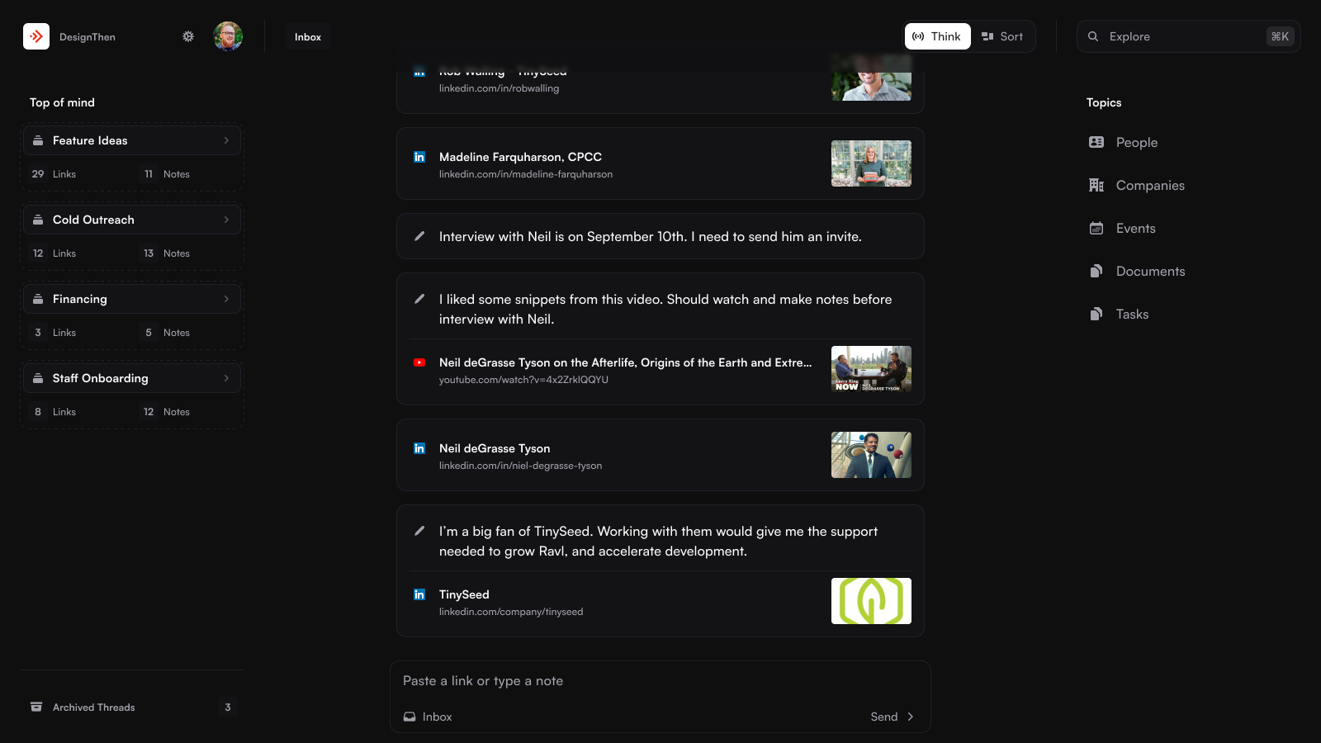Click the YouTube icon on Neil video link
Screen dimensions: 1321x743
[x=419, y=362]
